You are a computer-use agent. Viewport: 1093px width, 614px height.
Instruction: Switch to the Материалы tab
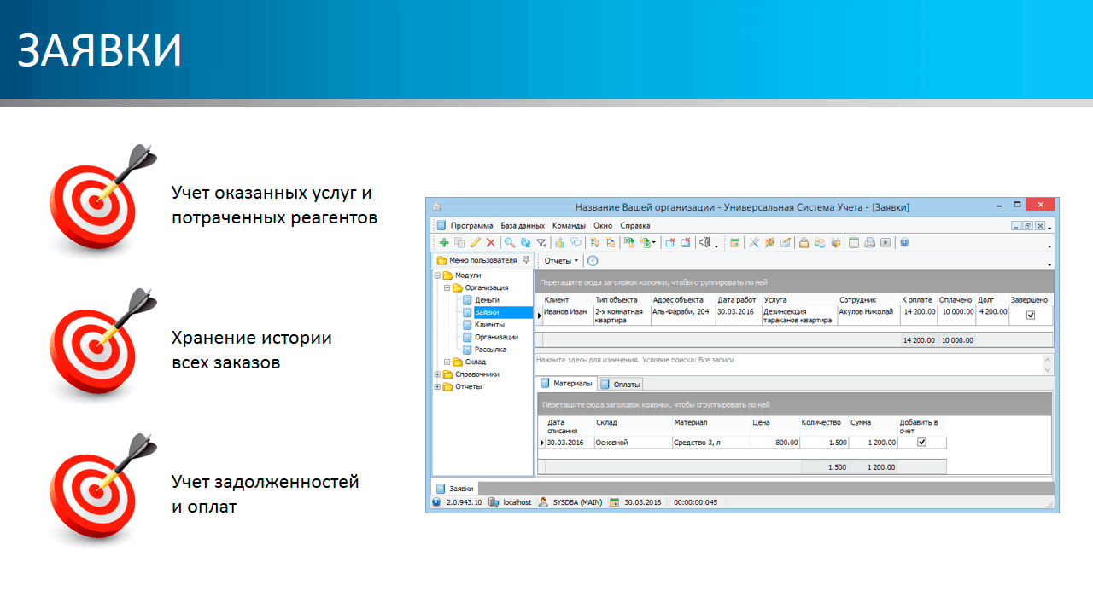point(565,384)
